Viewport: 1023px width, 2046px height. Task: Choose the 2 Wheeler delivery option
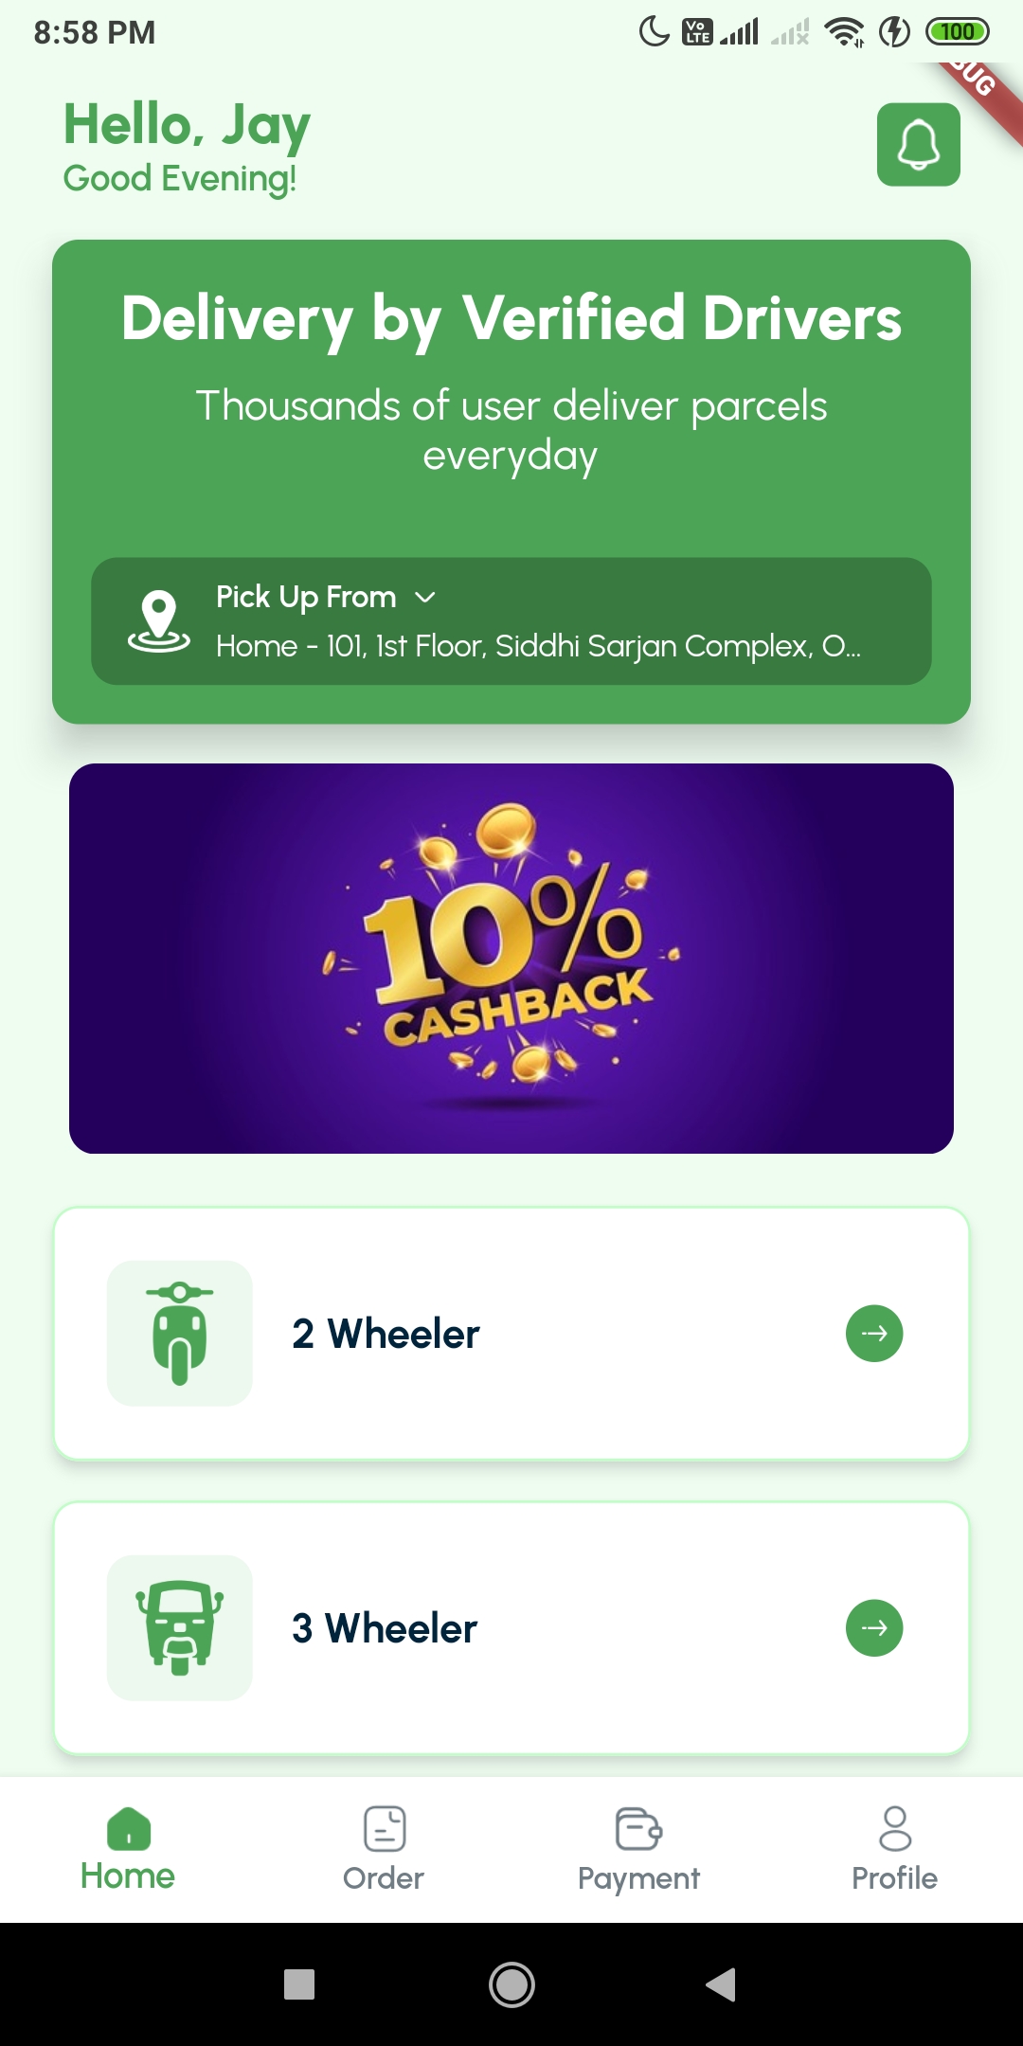coord(511,1334)
